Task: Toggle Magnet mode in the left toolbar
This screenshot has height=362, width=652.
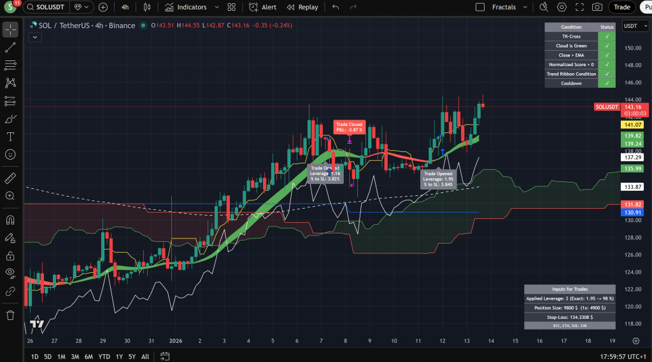Action: [x=10, y=220]
